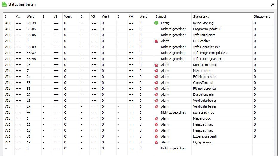Click the green app icon in title bar
Image resolution: width=278 pixels, height=156 pixels.
click(4, 4)
